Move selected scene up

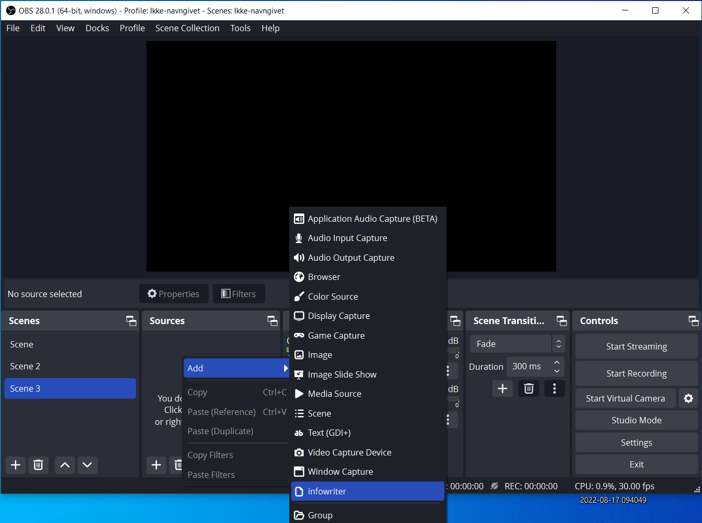pos(65,465)
